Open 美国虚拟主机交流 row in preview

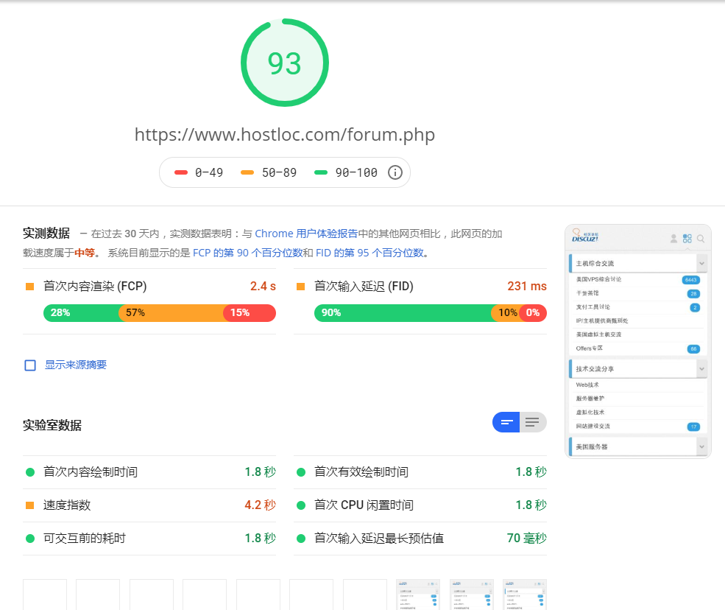[637, 334]
